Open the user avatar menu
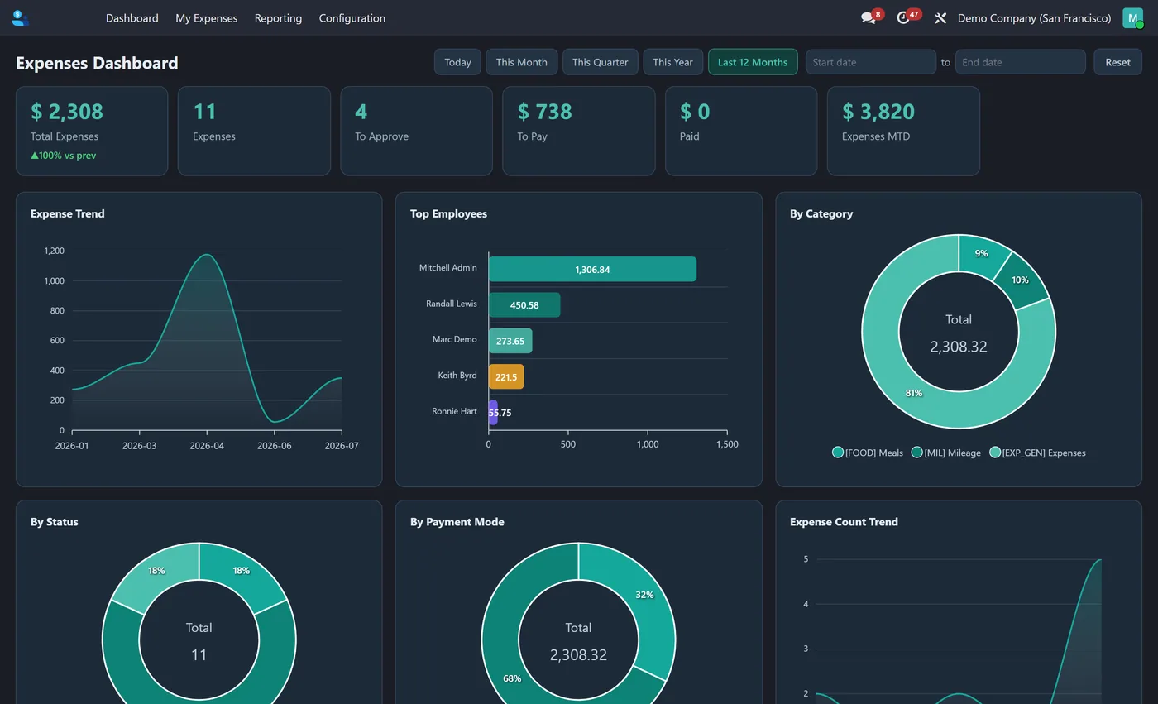Screen dimensions: 1158x704 coord(1132,18)
